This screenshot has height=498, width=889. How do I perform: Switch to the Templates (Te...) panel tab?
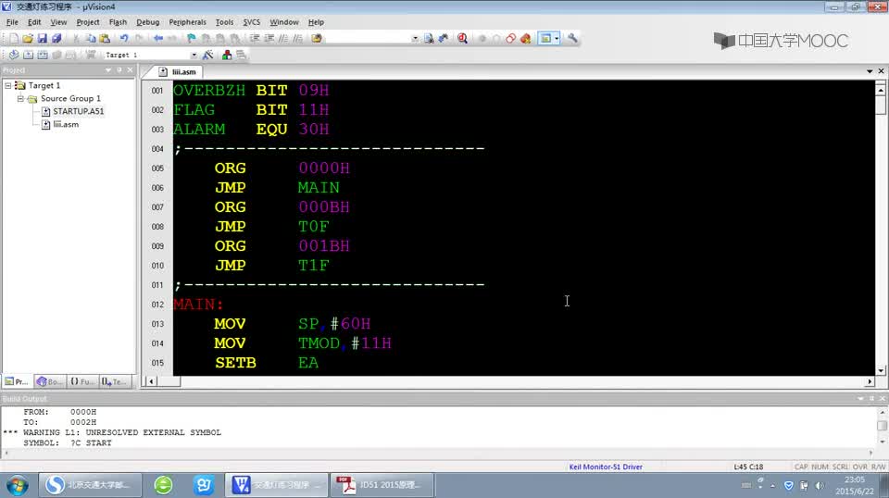(116, 382)
